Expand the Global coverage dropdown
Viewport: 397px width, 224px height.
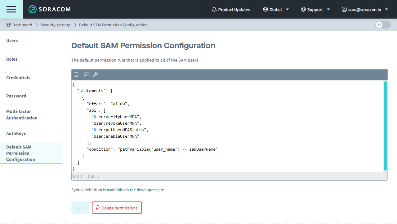point(276,10)
